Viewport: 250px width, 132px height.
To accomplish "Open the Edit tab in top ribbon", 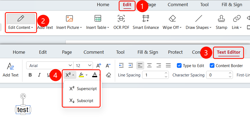I will coord(127,5).
